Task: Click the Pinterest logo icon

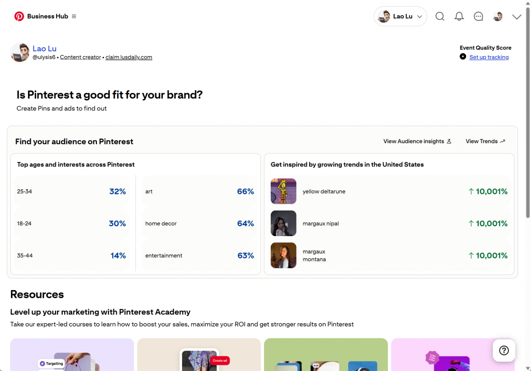Action: (19, 16)
